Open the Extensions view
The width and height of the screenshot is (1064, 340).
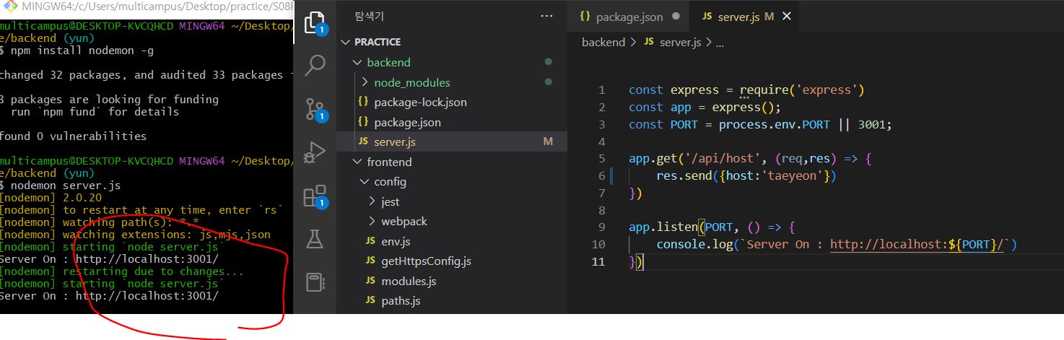315,196
